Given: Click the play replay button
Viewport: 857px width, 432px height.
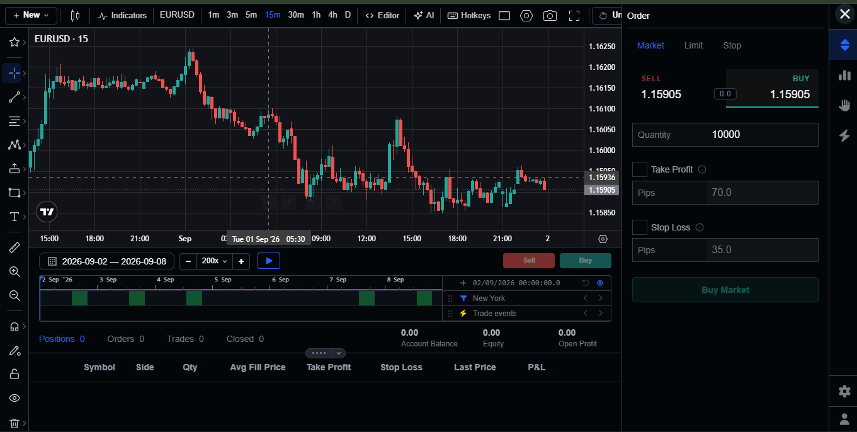Looking at the screenshot, I should pyautogui.click(x=269, y=261).
